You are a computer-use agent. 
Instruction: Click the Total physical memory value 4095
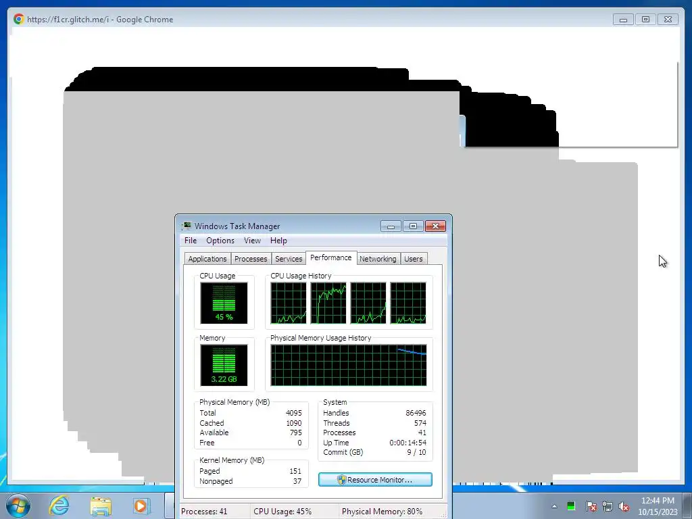tap(294, 413)
